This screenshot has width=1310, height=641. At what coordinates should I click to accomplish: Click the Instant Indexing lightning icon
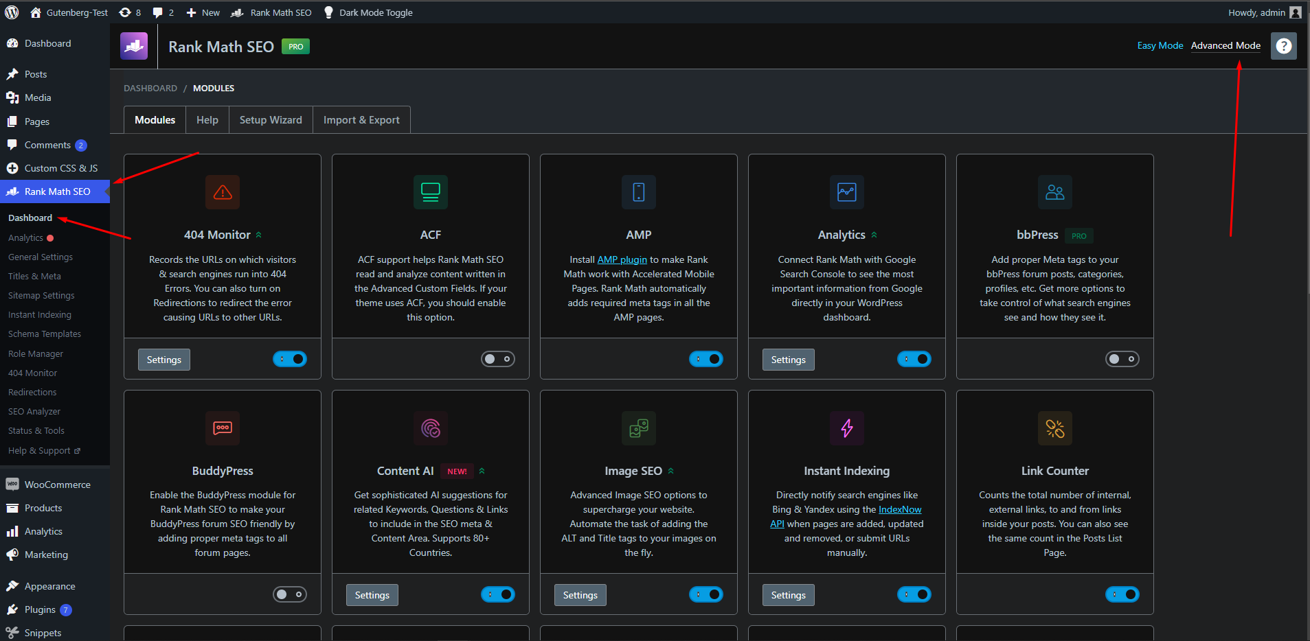coord(847,428)
